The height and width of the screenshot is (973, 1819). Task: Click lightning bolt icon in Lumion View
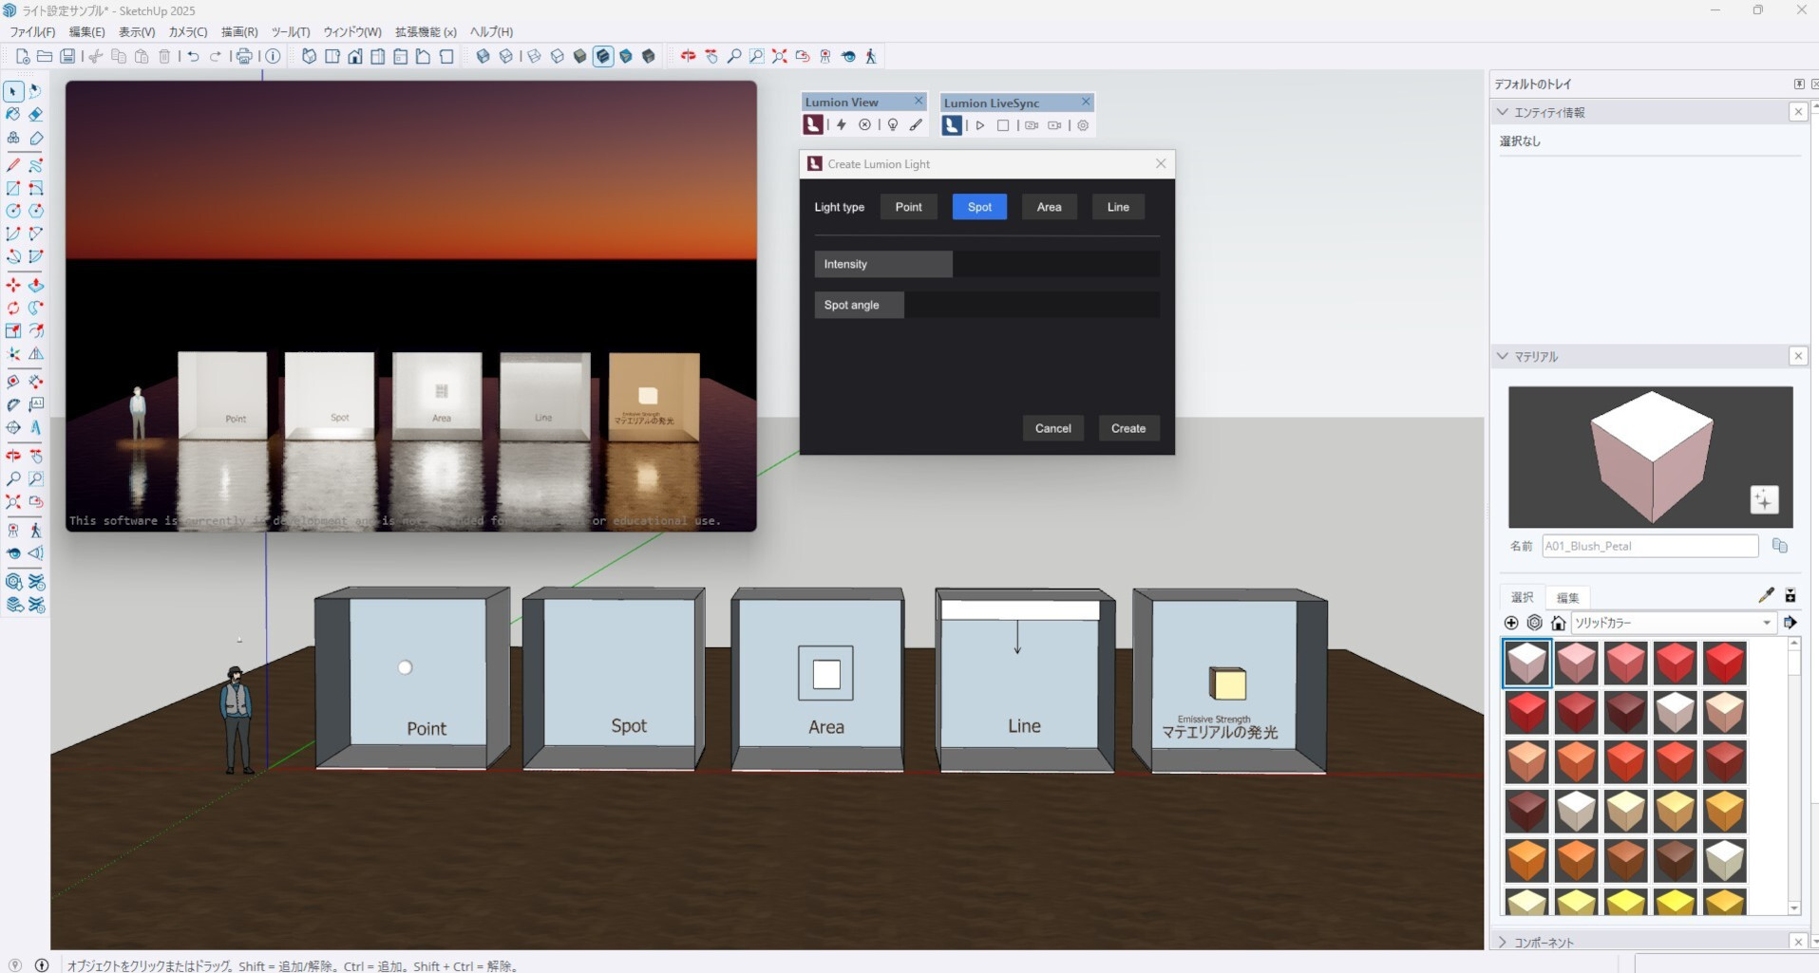coord(842,124)
